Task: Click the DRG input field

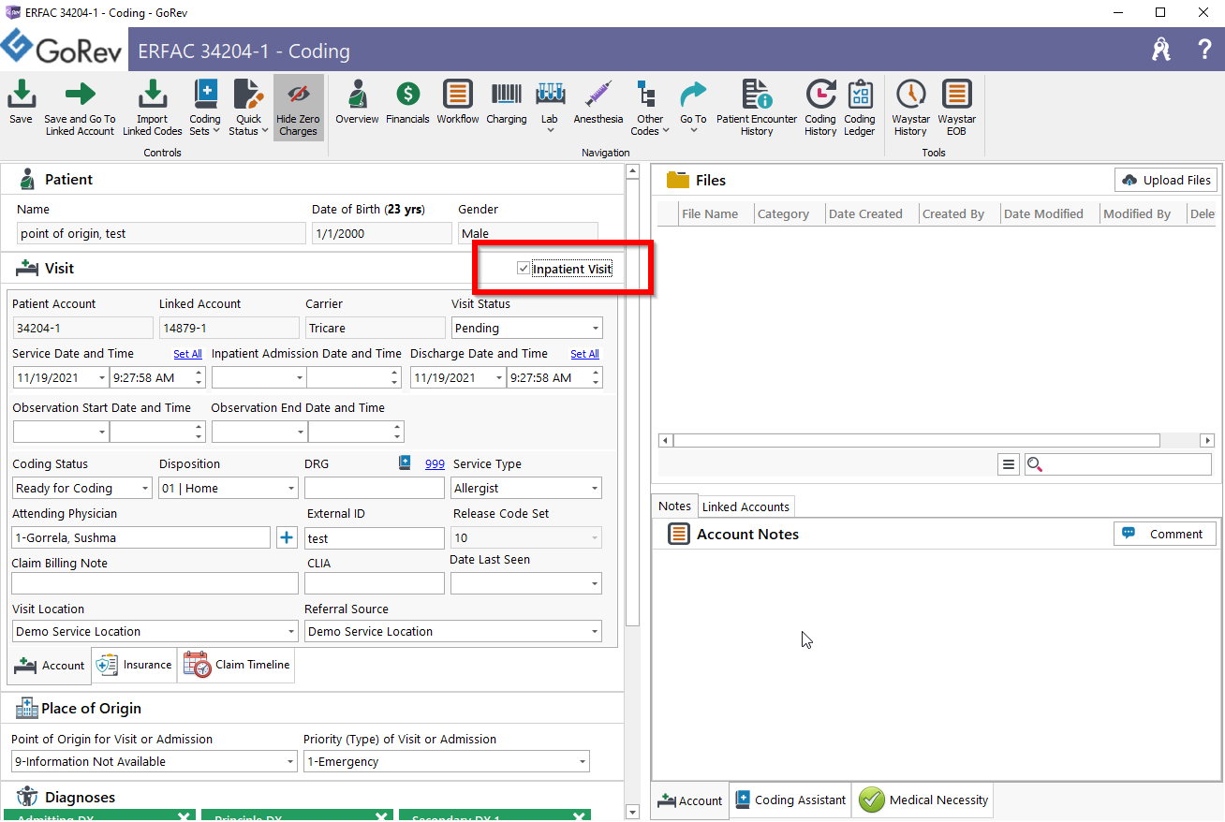Action: point(375,488)
